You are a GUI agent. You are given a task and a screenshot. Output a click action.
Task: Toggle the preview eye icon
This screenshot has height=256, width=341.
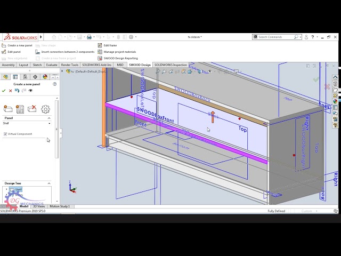(30, 91)
